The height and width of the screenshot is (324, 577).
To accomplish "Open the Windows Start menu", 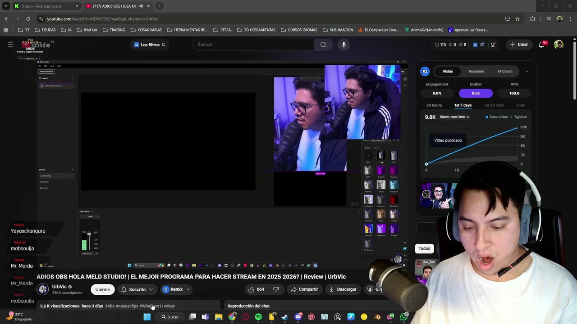I will click(147, 317).
